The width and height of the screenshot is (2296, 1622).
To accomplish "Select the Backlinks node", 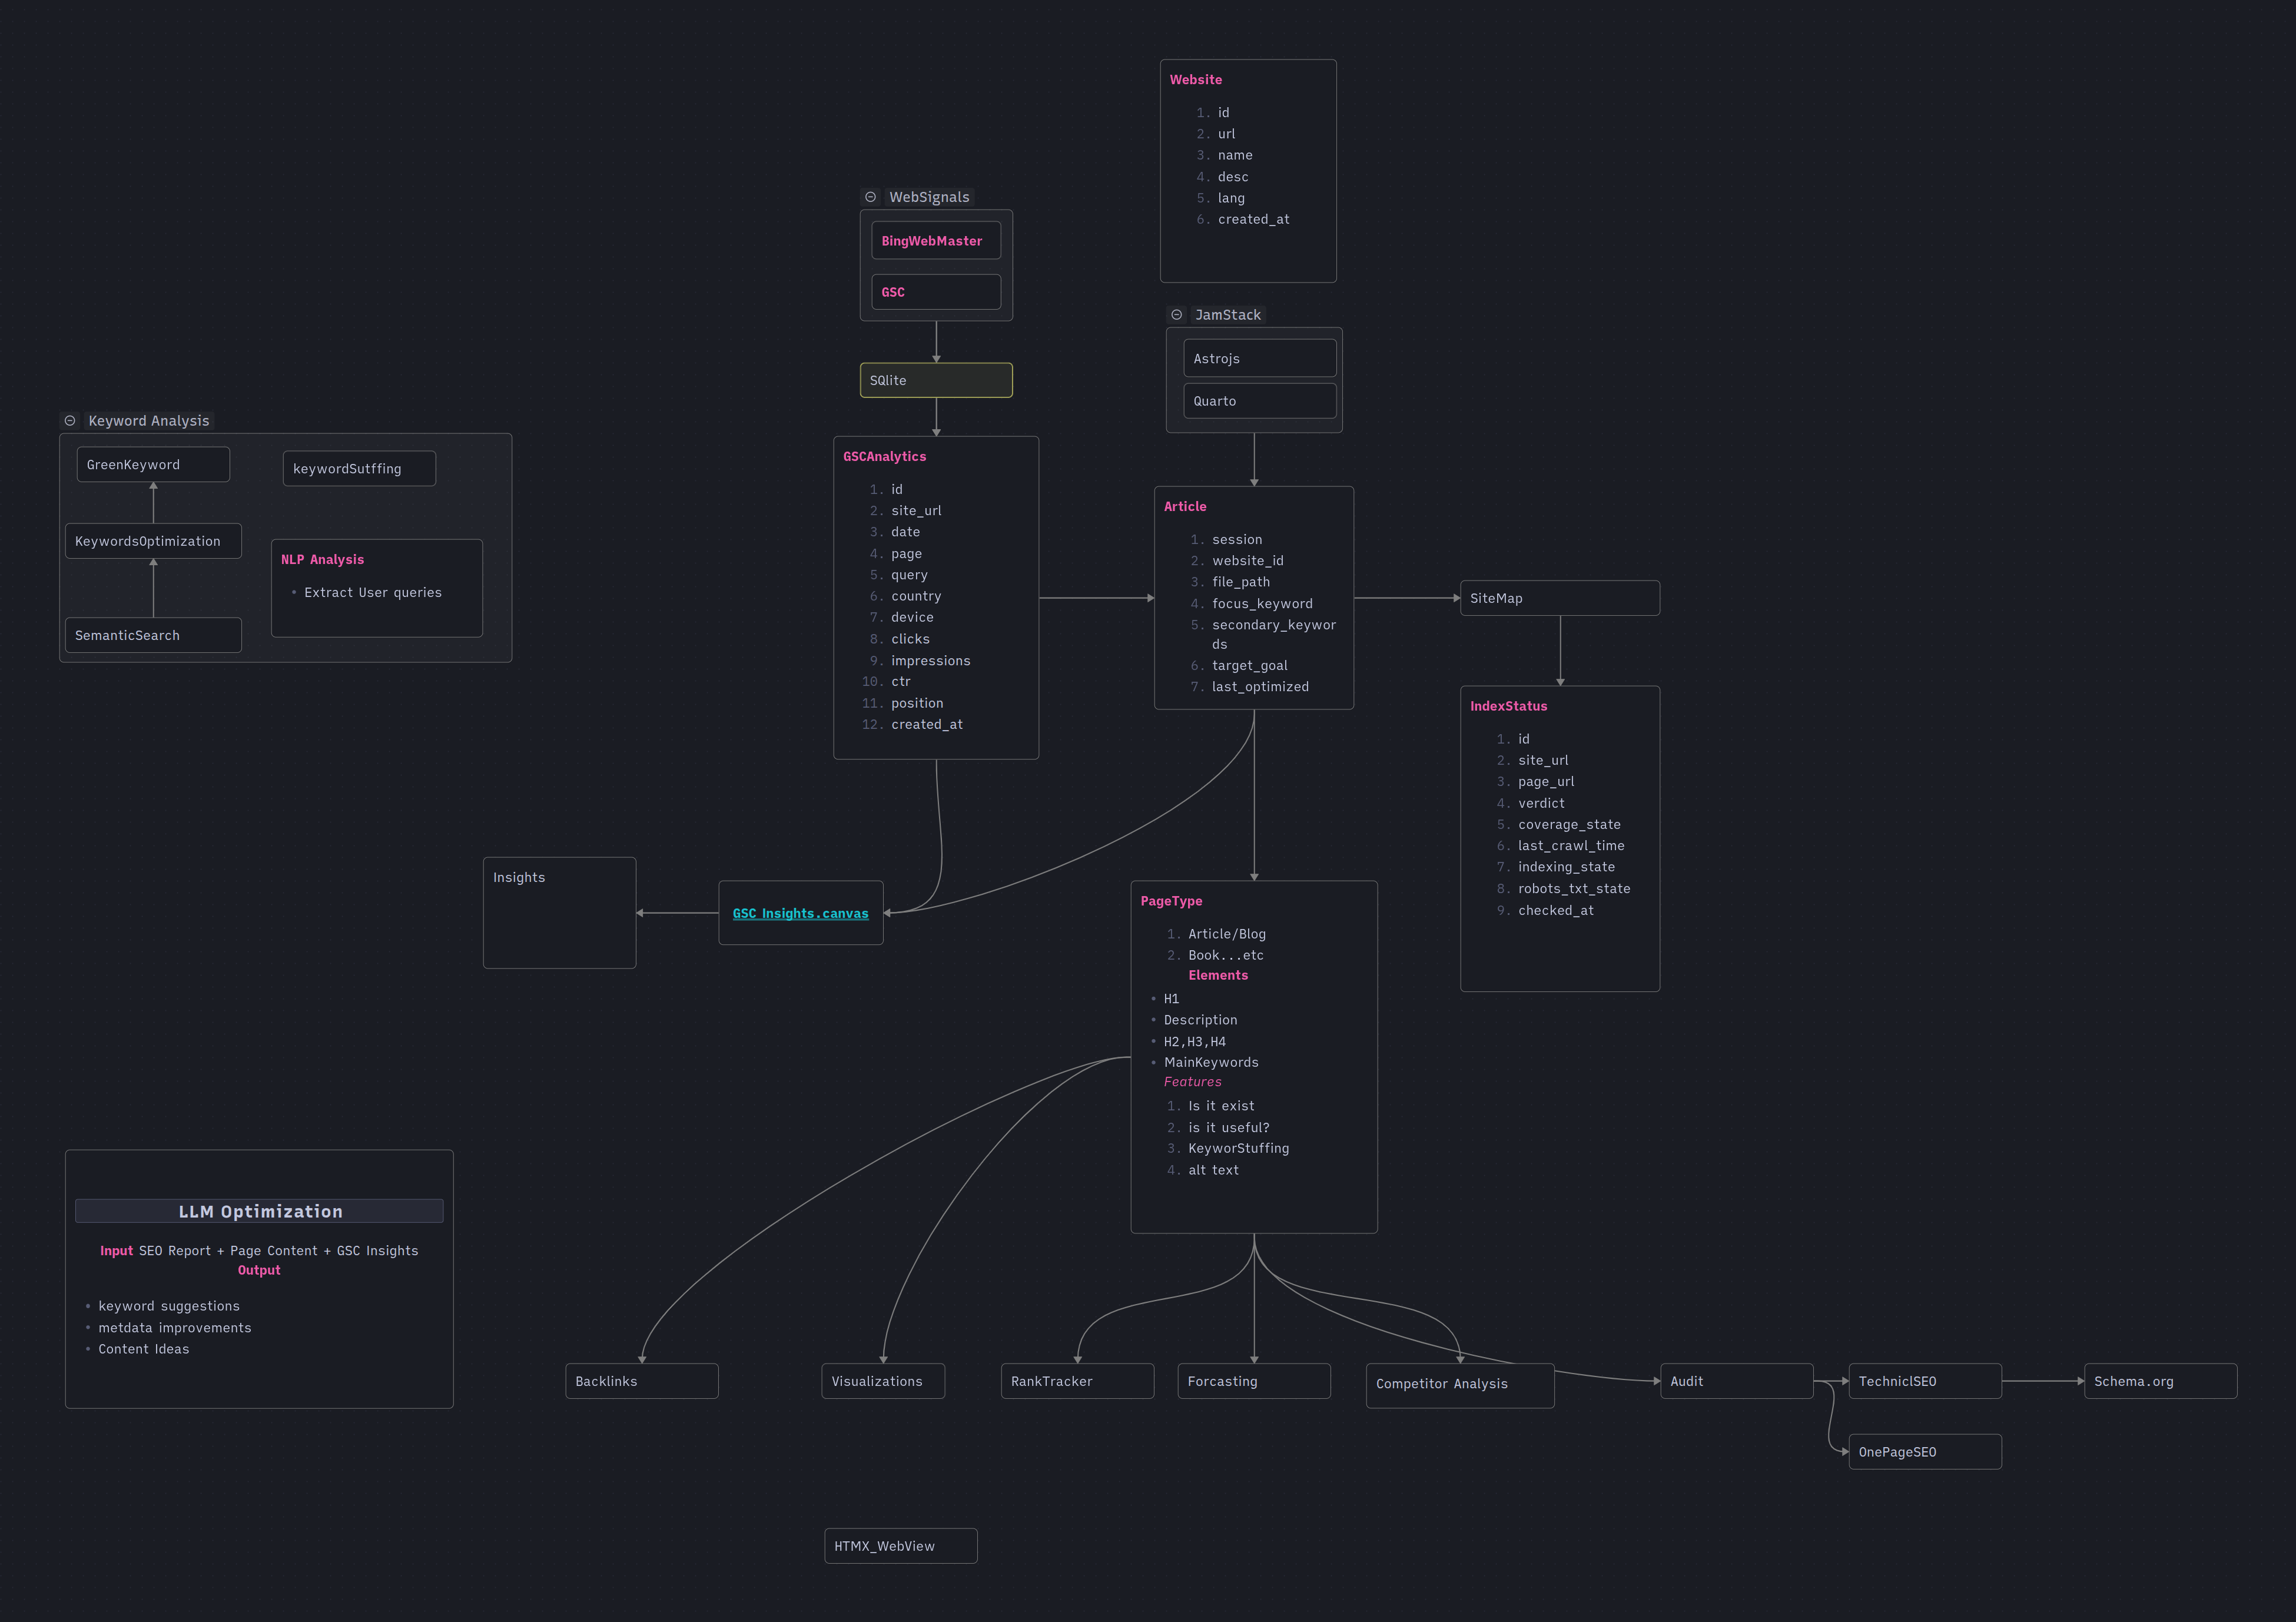I will 641,1381.
